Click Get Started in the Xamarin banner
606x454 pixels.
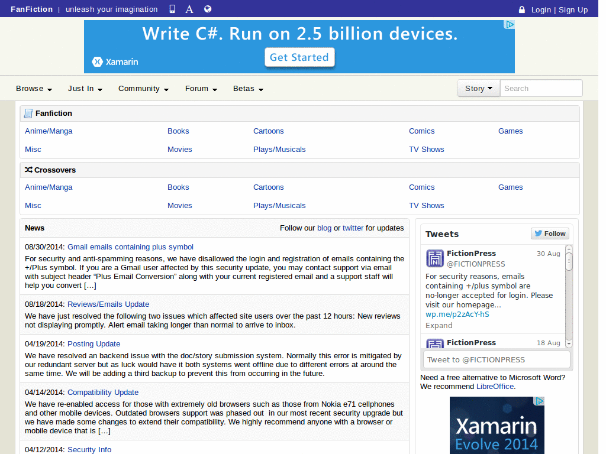[299, 57]
